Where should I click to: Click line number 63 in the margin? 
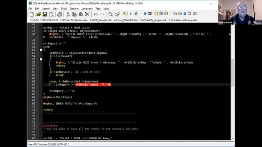click(34, 85)
